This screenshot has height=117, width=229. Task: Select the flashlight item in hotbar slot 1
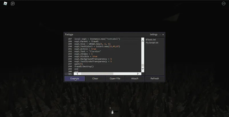pos(112,112)
